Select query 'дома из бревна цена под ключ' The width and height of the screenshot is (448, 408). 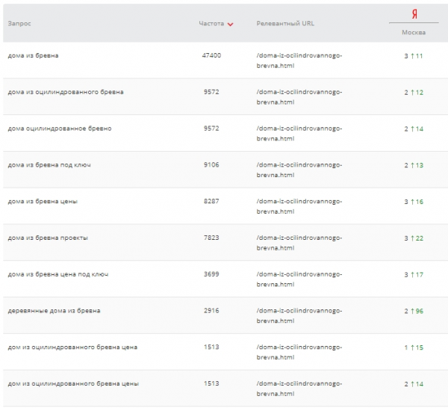58,274
